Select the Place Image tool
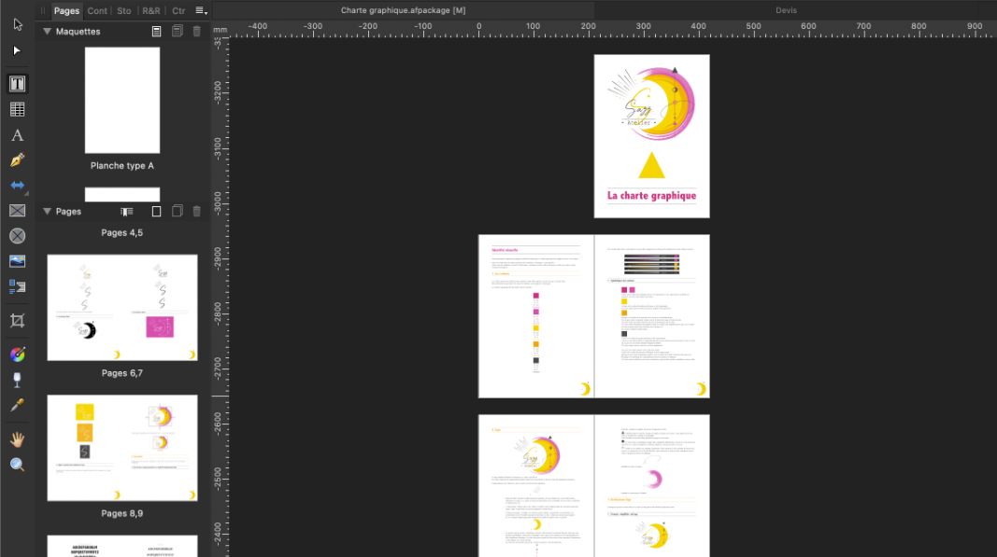 (x=17, y=261)
